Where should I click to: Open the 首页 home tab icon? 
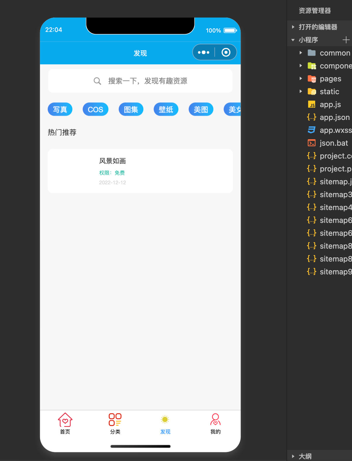65,420
